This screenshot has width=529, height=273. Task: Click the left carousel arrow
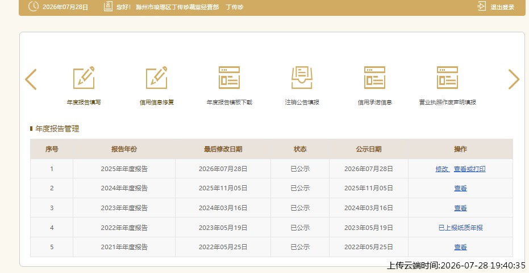pyautogui.click(x=31, y=79)
